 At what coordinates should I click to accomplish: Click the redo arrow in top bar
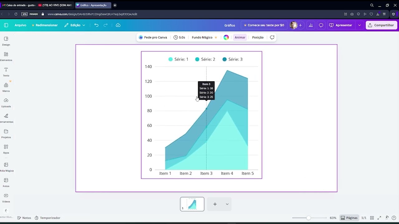[105, 25]
